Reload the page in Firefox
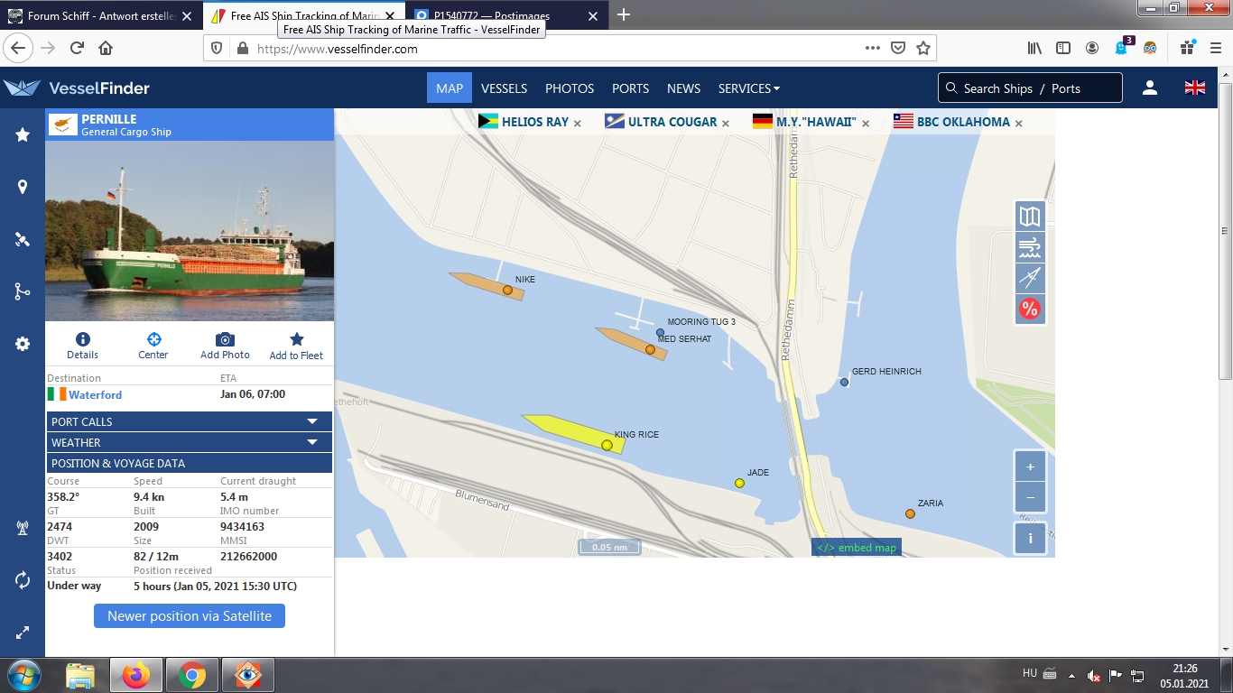The image size is (1233, 693). [x=77, y=48]
